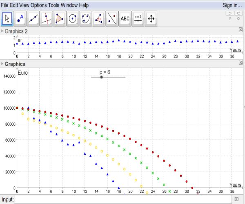Click the Undo arrow button
245x204 pixels.
(x=230, y=13)
